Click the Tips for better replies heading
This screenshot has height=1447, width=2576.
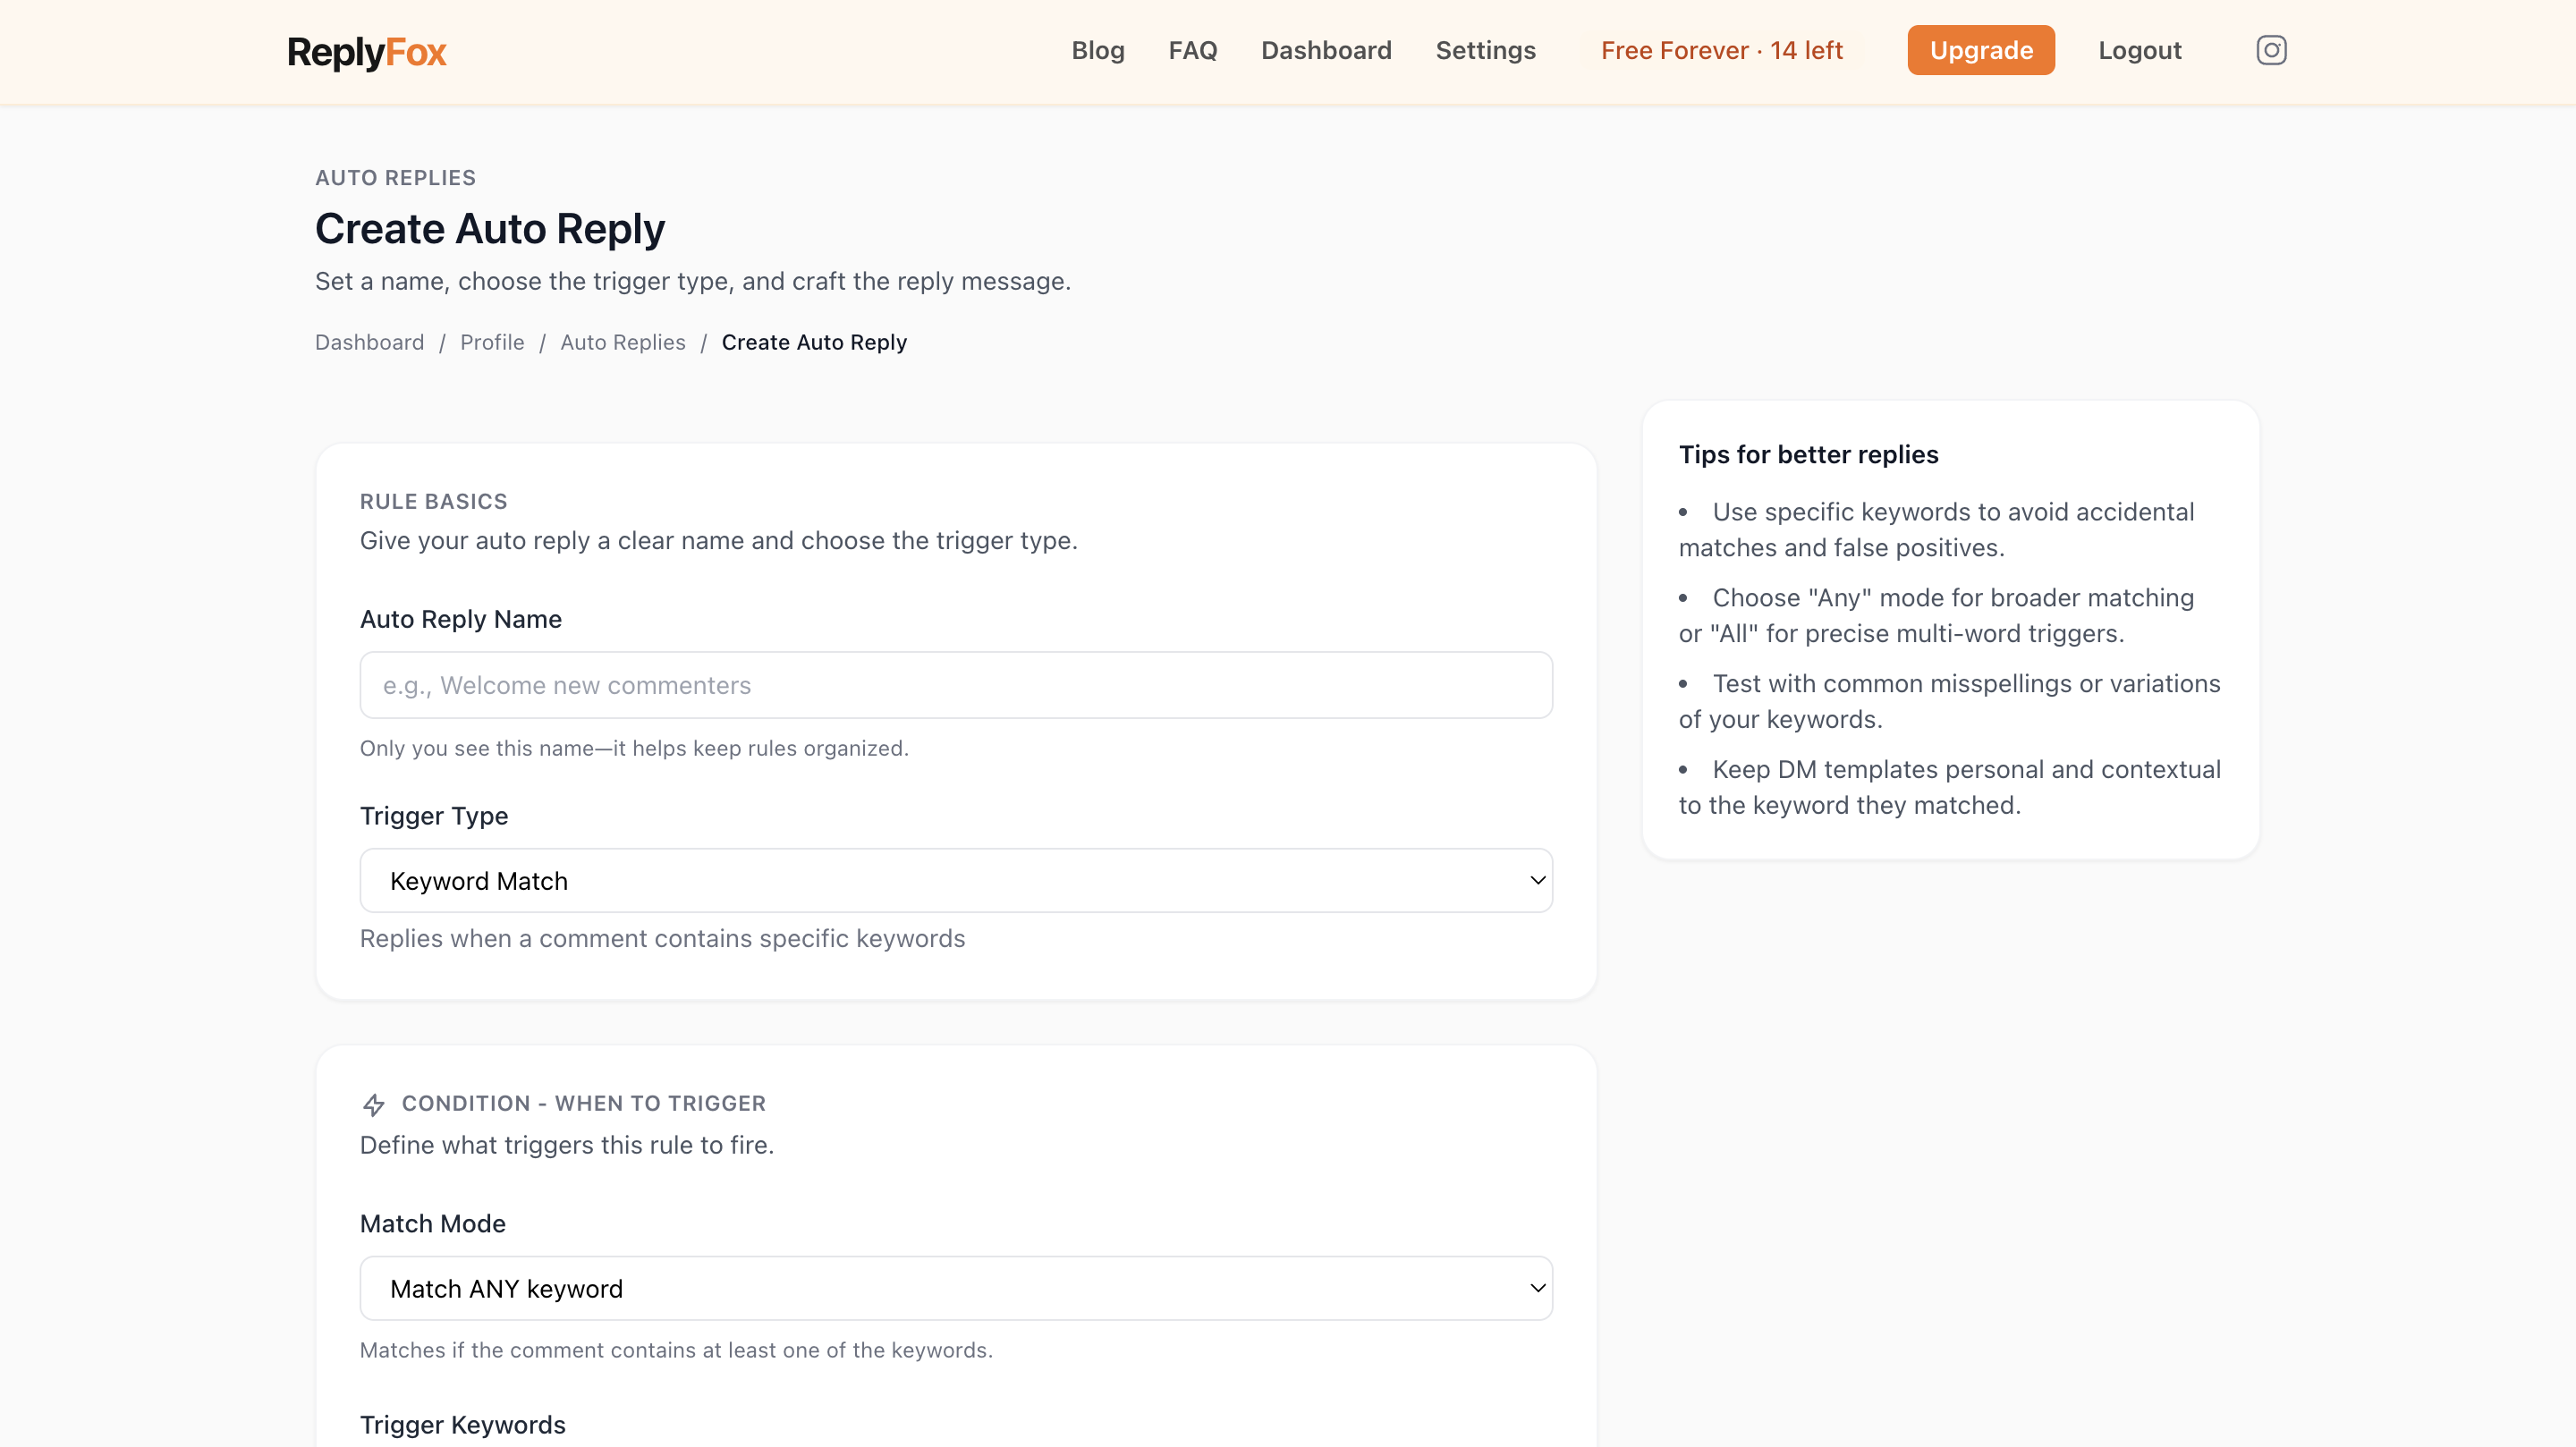[x=1807, y=455]
